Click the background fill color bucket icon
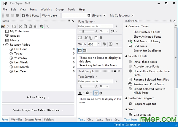This screenshot has height=127, width=178. point(87,93)
